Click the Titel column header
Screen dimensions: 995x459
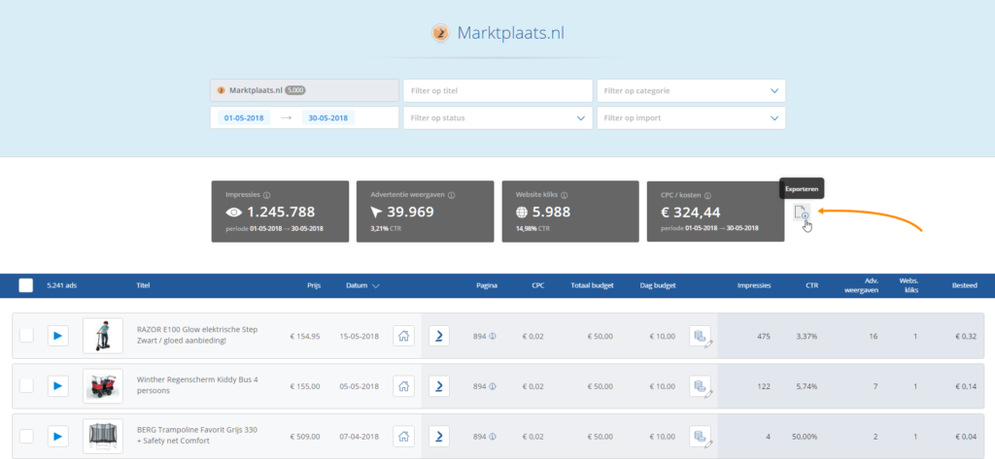(x=143, y=285)
